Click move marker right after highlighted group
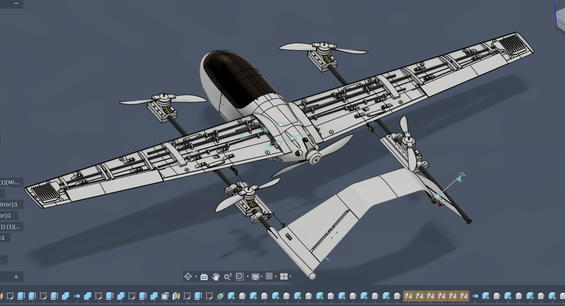565x306 pixels. (x=475, y=296)
